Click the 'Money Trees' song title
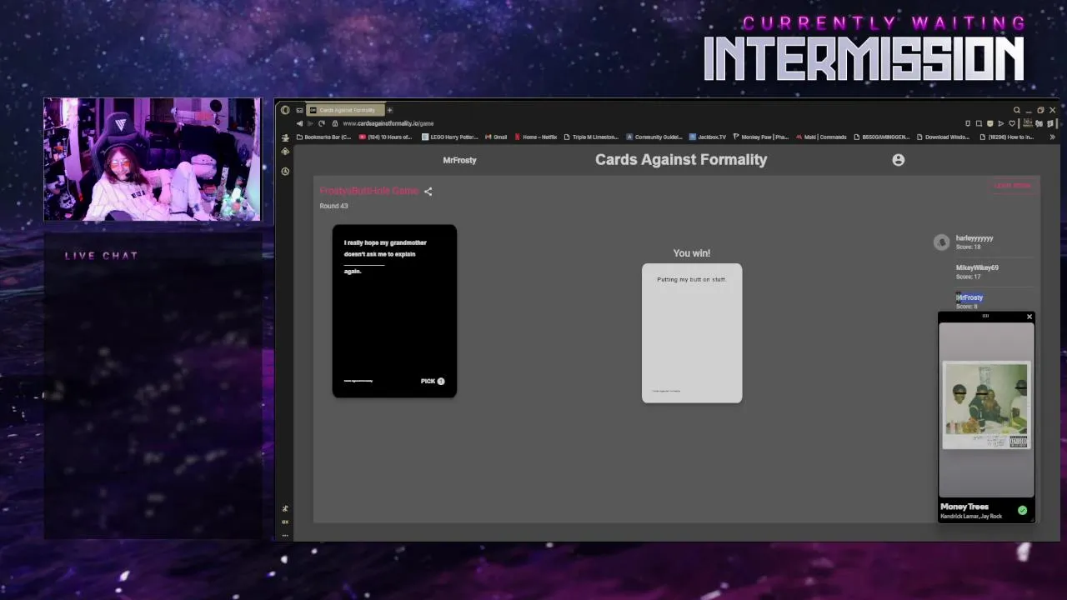 pyautogui.click(x=964, y=507)
